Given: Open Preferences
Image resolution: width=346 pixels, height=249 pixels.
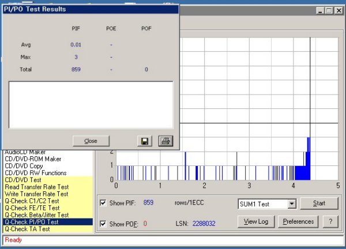Looking at the screenshot, I should tap(298, 221).
